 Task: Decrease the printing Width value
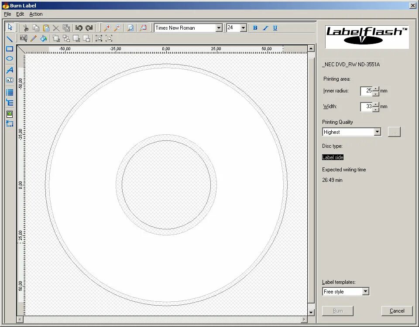tap(376, 109)
